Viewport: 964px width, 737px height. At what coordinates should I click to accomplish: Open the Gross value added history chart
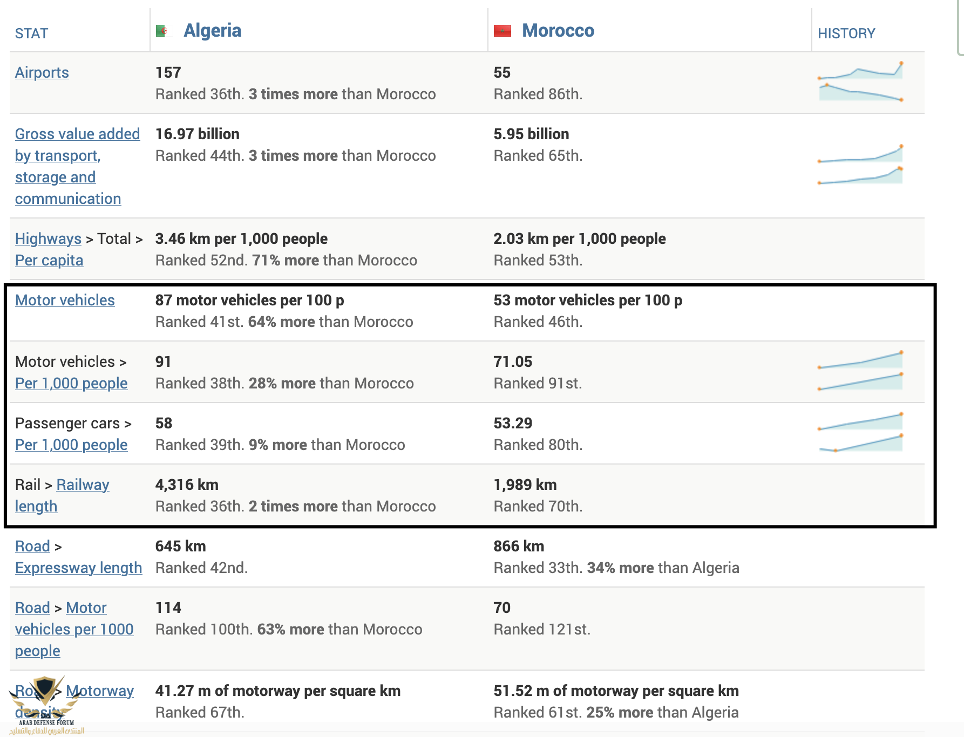coord(860,165)
